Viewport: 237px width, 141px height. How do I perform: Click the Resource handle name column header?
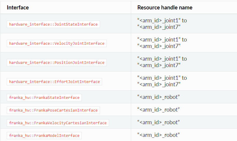tap(165, 8)
